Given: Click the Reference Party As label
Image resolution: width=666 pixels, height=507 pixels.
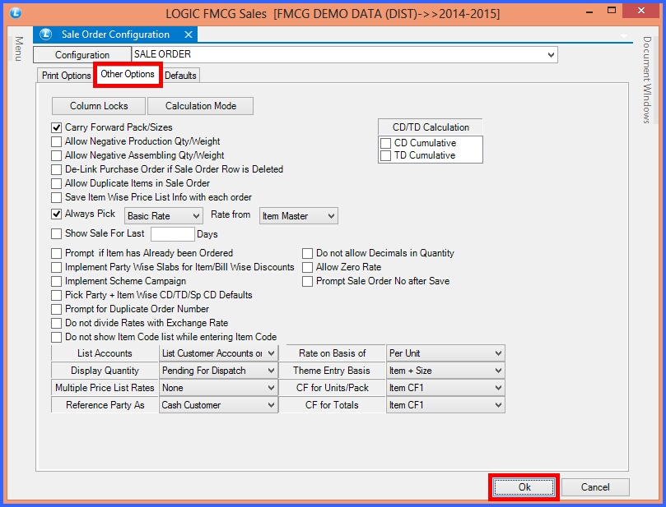Looking at the screenshot, I should coord(105,405).
